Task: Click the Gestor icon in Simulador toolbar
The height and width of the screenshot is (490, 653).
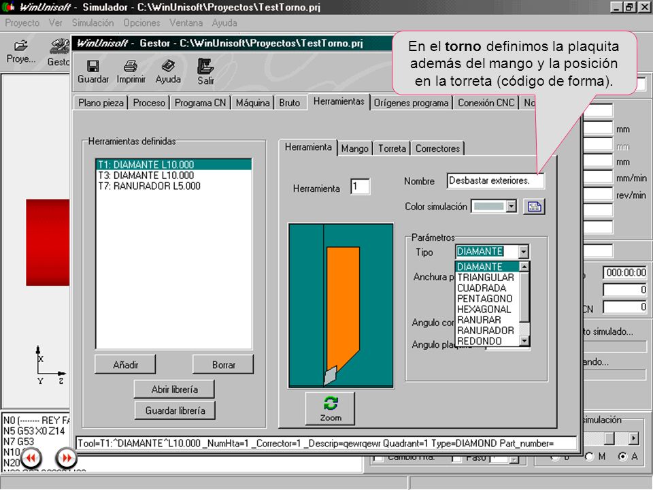Action: pyautogui.click(x=60, y=46)
